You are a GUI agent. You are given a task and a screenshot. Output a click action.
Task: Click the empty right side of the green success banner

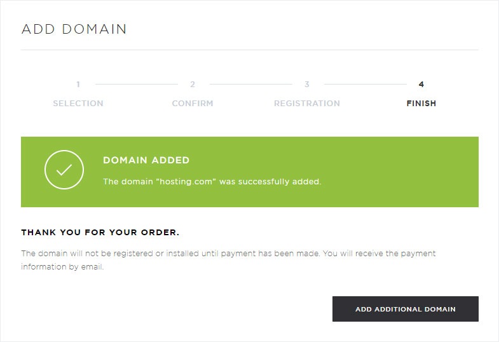tap(401, 172)
